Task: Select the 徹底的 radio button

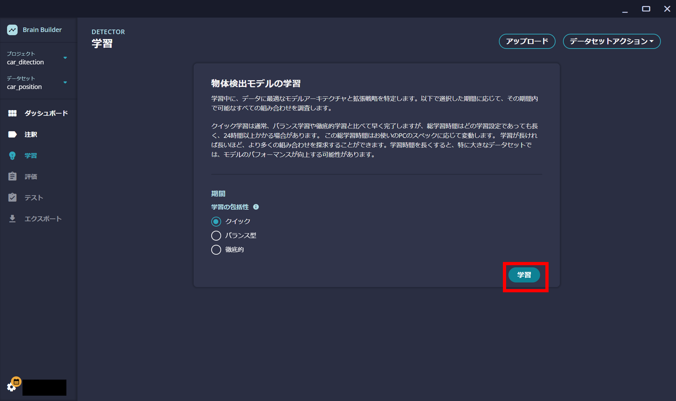Action: click(x=216, y=250)
